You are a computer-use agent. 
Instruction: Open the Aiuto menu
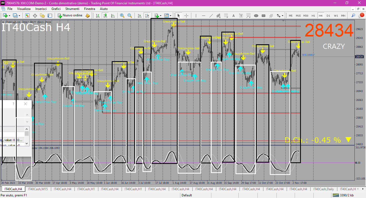104,9
